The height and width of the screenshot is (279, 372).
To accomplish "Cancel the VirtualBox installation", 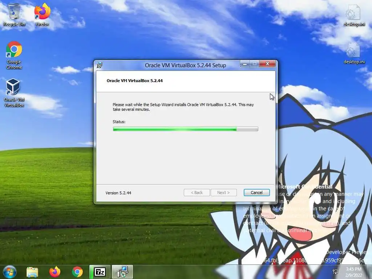I will click(257, 193).
